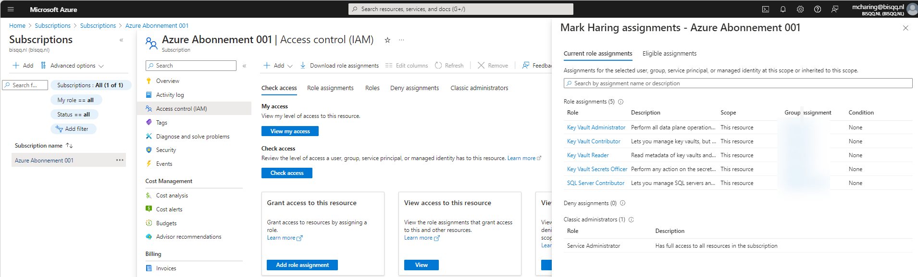
Task: Select Access control (IAM) menu item
Action: 194,109
